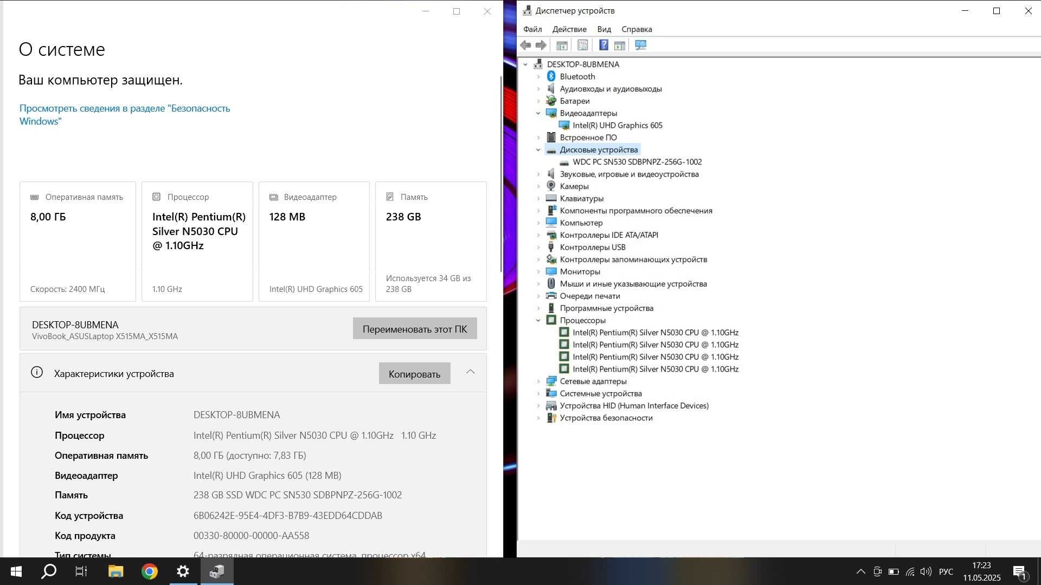Select Устройства HID category

(634, 406)
